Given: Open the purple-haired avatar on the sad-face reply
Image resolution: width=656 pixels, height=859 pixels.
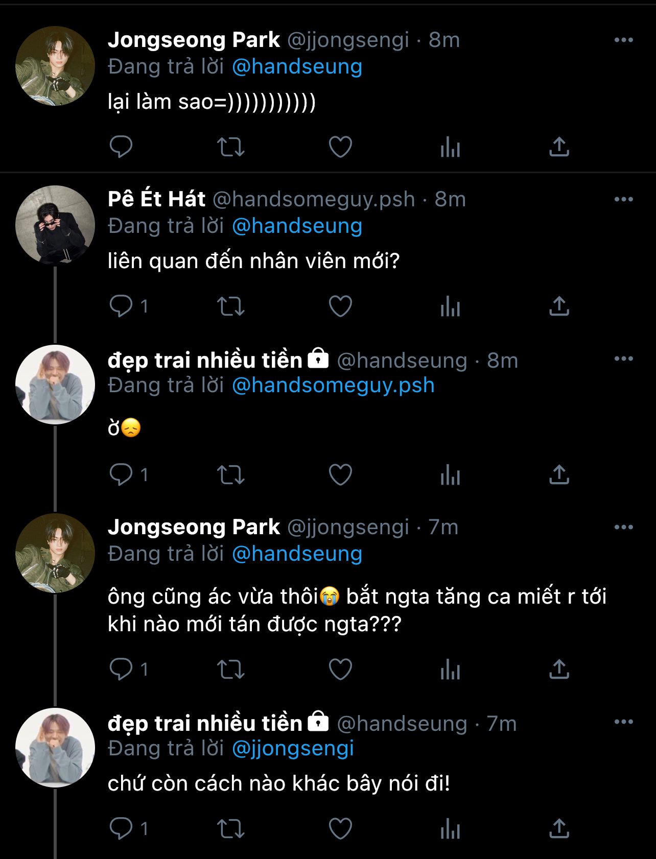Looking at the screenshot, I should (x=55, y=385).
